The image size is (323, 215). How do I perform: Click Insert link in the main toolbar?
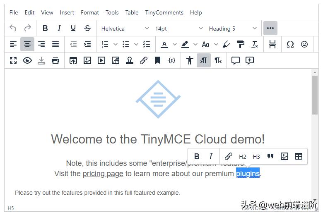tap(144, 60)
